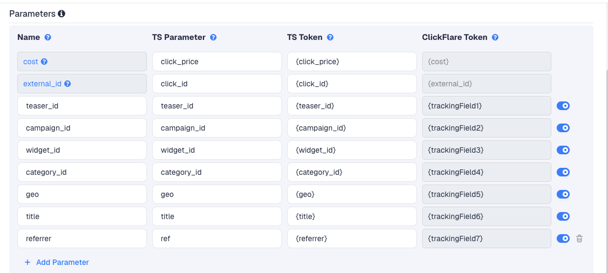Click the {cost} ClickFlare Token field

(x=487, y=62)
